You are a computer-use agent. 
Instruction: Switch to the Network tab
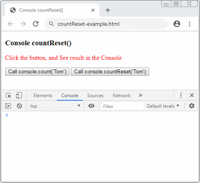coord(122,96)
